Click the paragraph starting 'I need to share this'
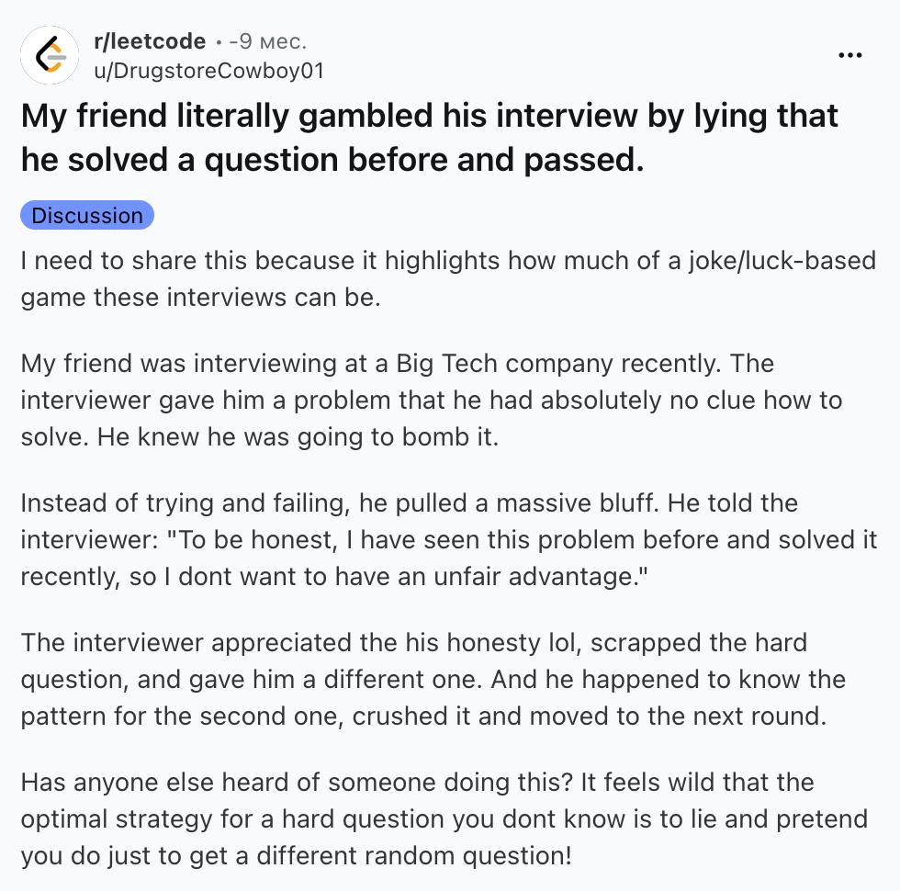 click(448, 279)
